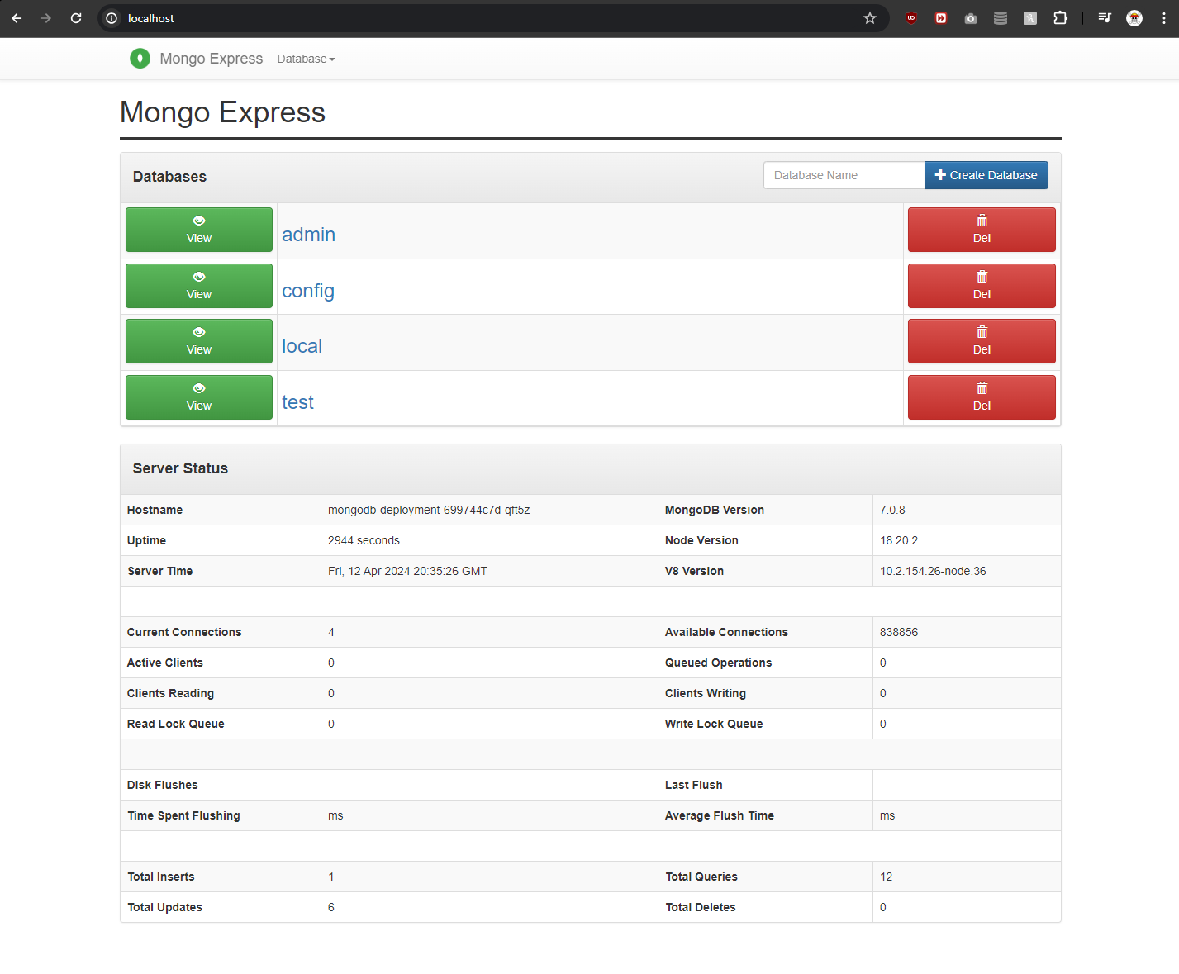Click the Mongo Express green leaf logo
The height and width of the screenshot is (974, 1179).
140,59
